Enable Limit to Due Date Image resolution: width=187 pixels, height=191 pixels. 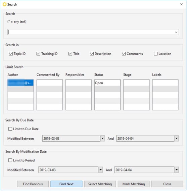[x=10, y=129]
